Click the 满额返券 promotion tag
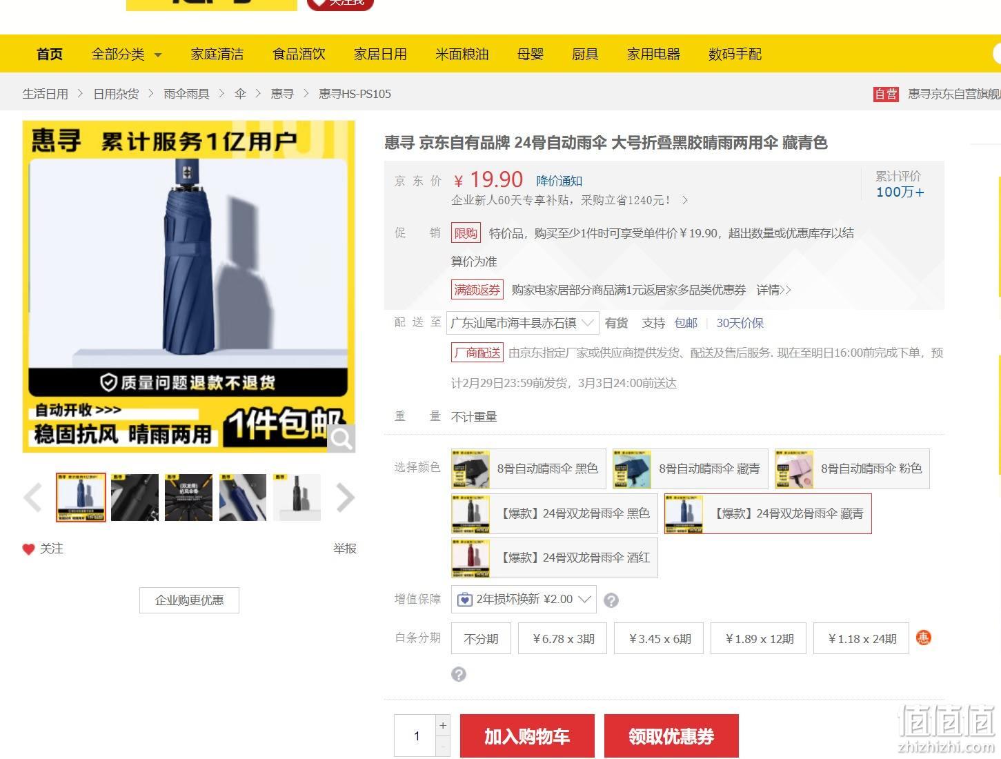 click(x=477, y=290)
